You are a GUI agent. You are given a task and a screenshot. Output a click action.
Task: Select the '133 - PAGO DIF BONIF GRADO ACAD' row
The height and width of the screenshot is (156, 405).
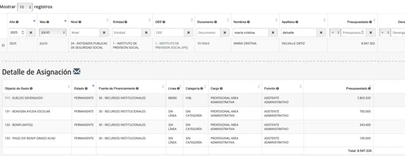click(x=204, y=140)
